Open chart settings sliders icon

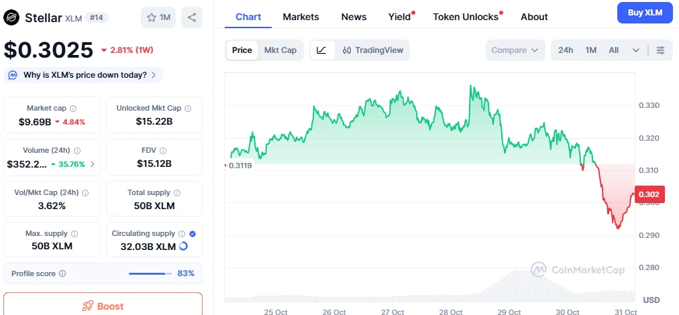pyautogui.click(x=661, y=50)
